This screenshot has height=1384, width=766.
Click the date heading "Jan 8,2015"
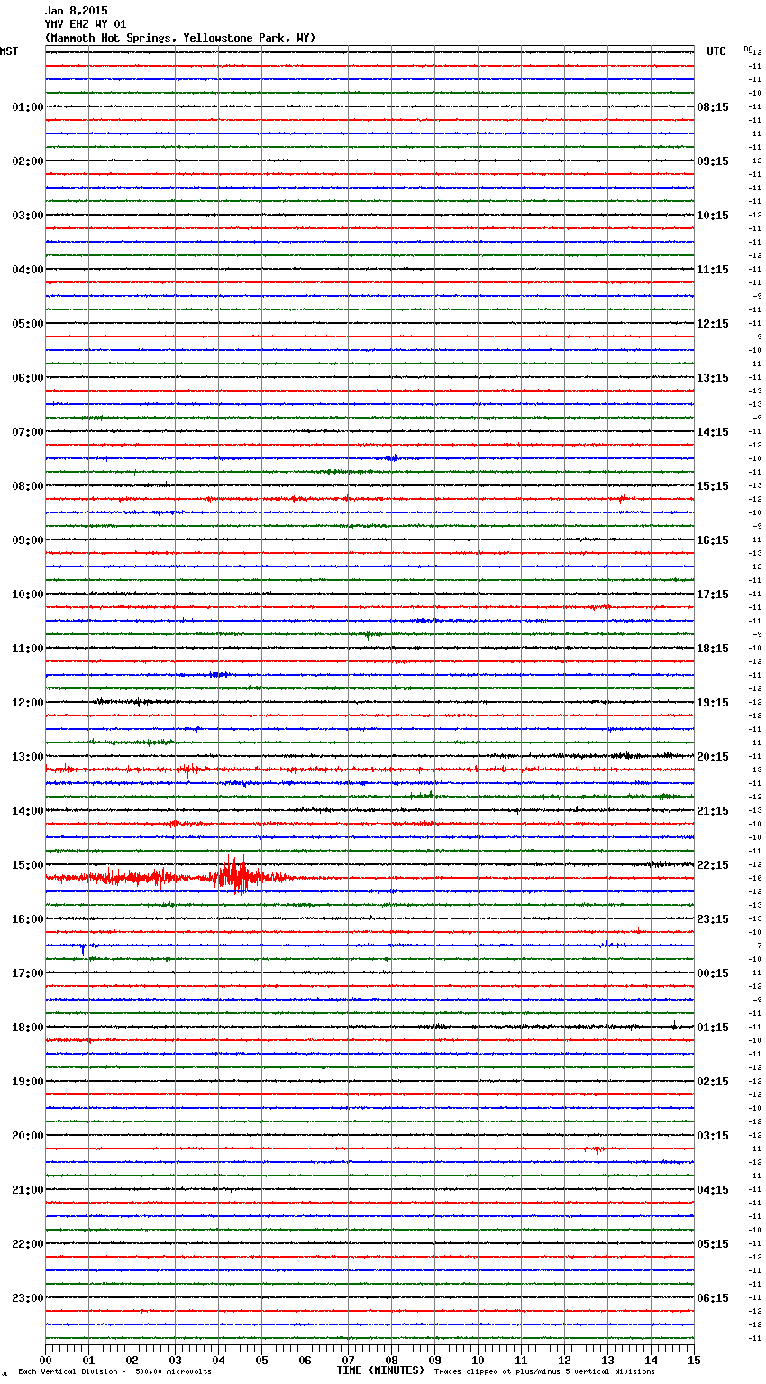(x=76, y=11)
